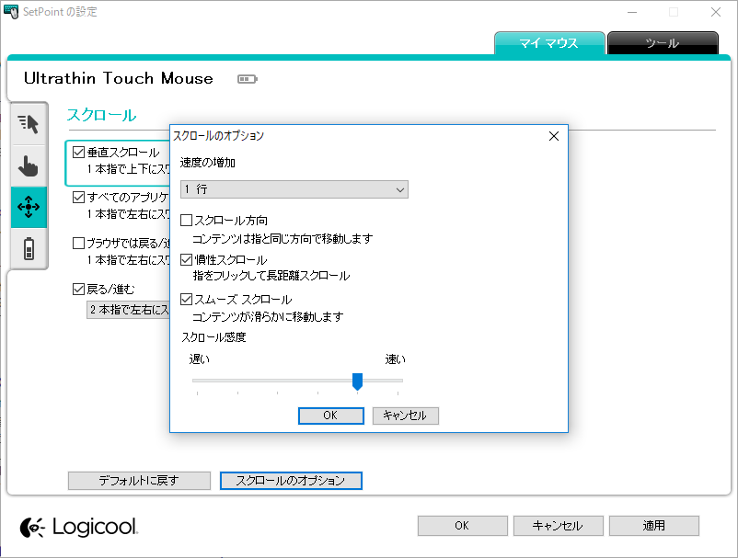Enable the スクロール方向 option
The image size is (738, 558).
pos(185,220)
